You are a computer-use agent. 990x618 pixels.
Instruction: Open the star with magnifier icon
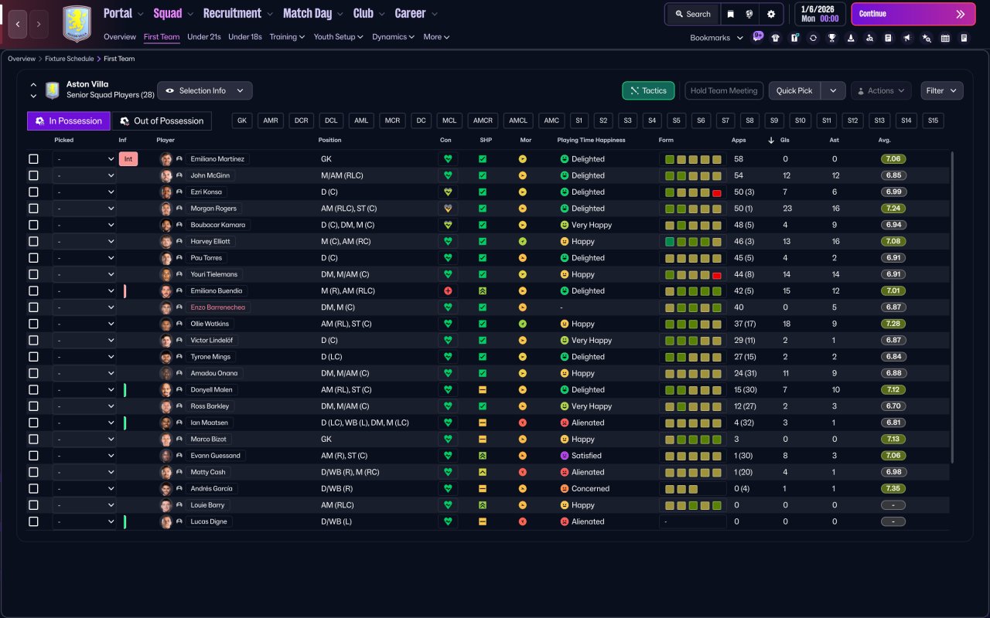tap(927, 38)
